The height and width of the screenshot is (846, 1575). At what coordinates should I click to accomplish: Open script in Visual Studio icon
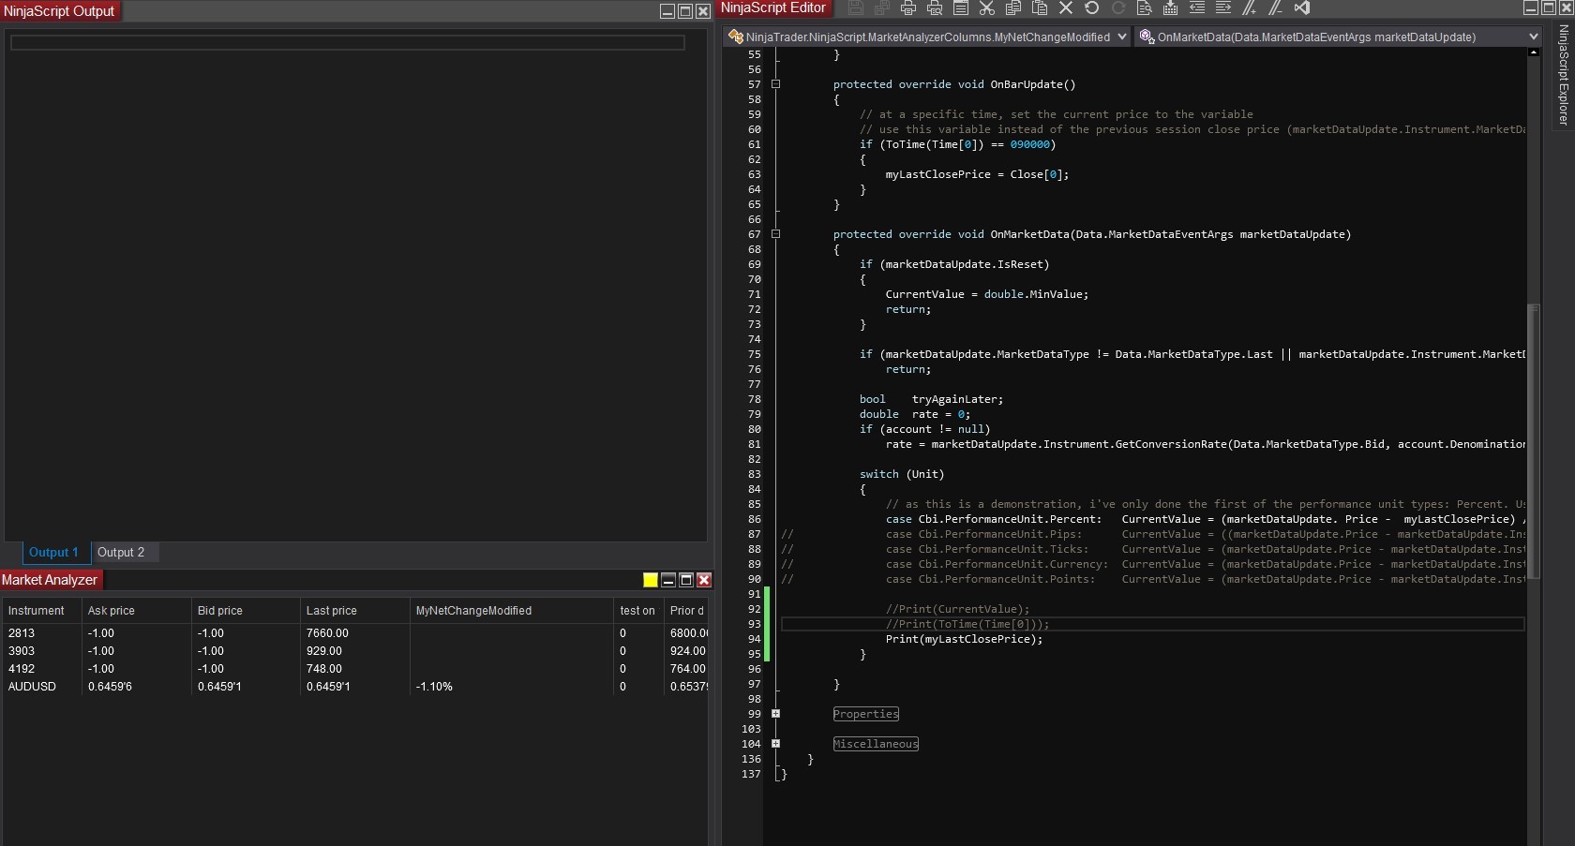pos(1301,8)
